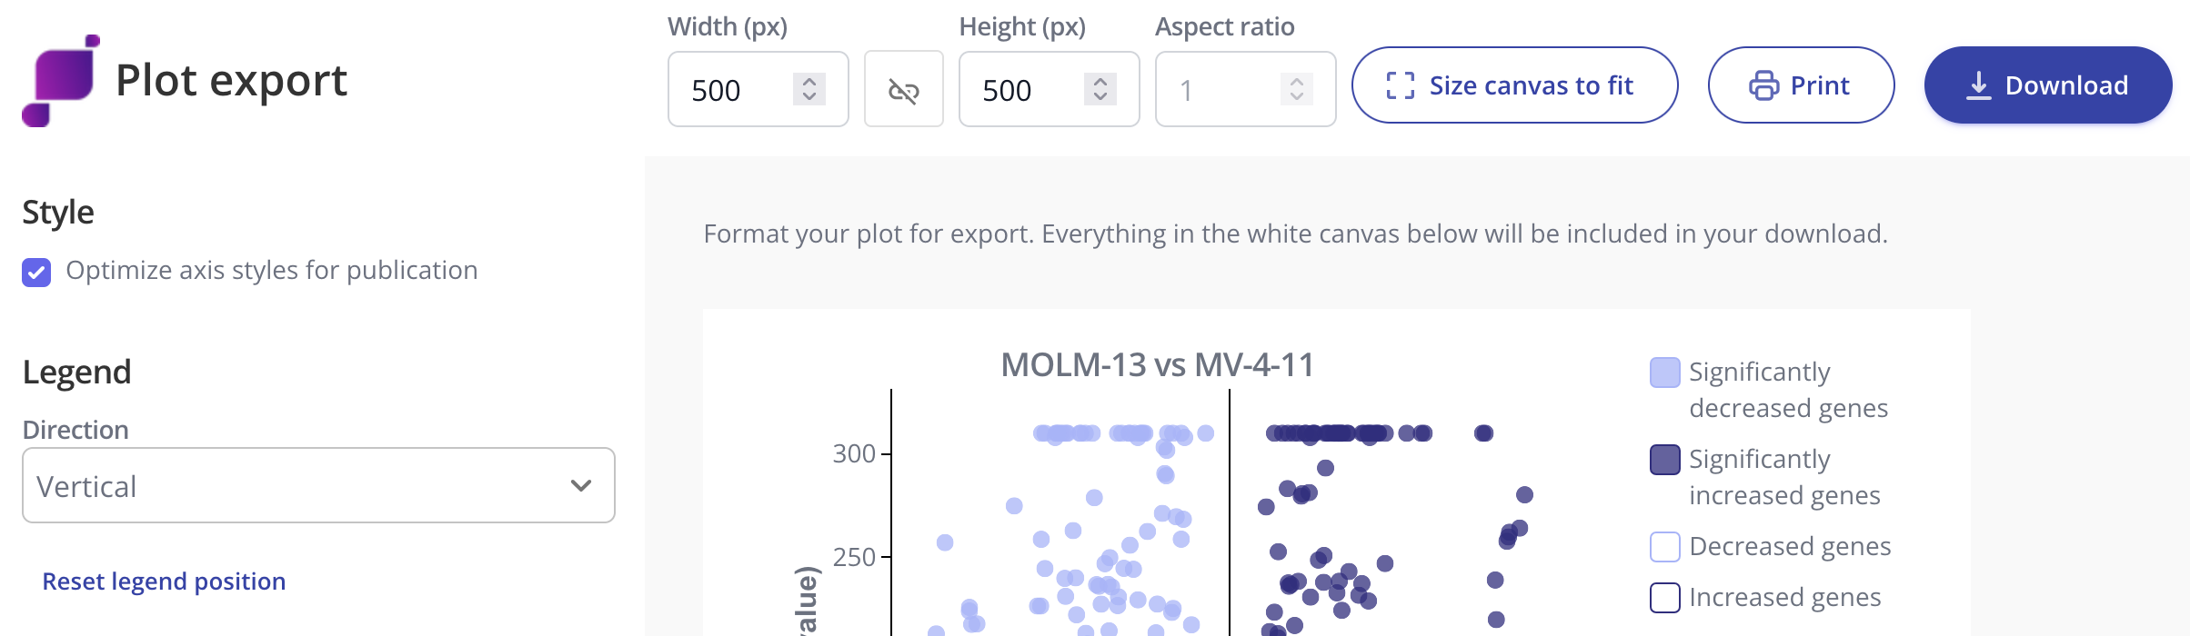Go to the Style section
The image size is (2190, 636).
[60, 212]
